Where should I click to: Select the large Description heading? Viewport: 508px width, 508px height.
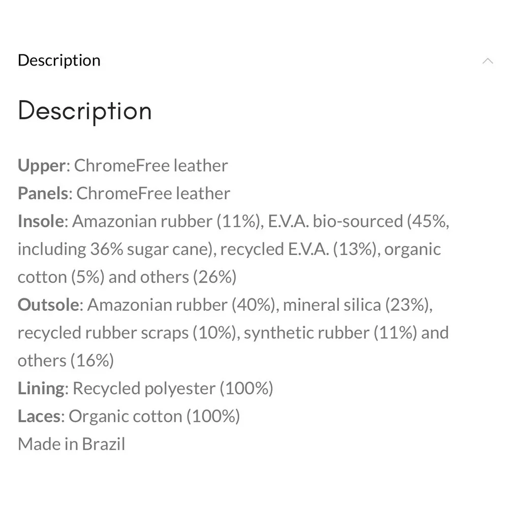(x=84, y=111)
